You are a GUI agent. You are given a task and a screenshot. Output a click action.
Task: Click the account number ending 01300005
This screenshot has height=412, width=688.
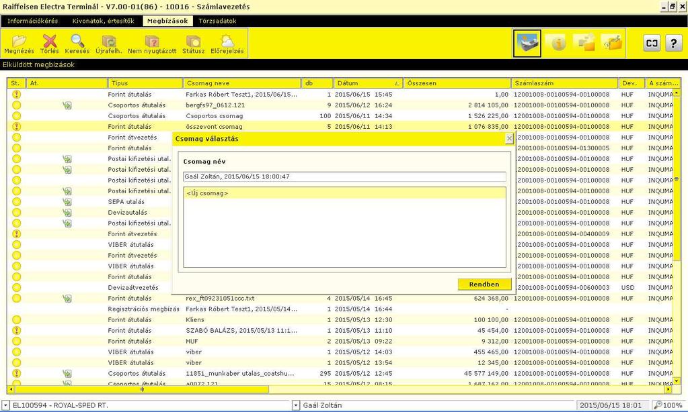click(x=564, y=148)
